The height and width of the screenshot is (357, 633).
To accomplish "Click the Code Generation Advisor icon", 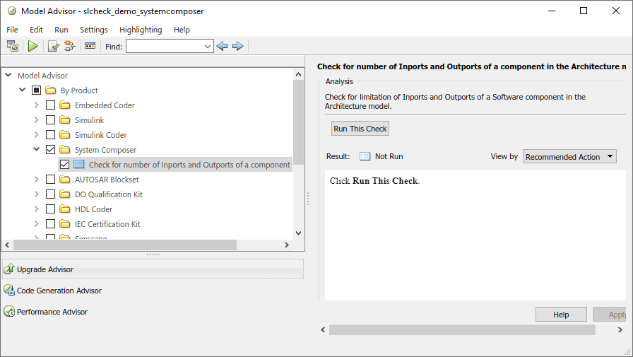I will (x=9, y=290).
